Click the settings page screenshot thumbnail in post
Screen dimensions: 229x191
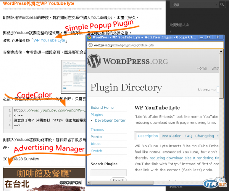(x=73, y=76)
